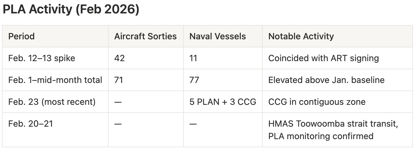This screenshot has width=417, height=151.
Task: Click the 'Naval Vessels' column header
Action: (218, 36)
